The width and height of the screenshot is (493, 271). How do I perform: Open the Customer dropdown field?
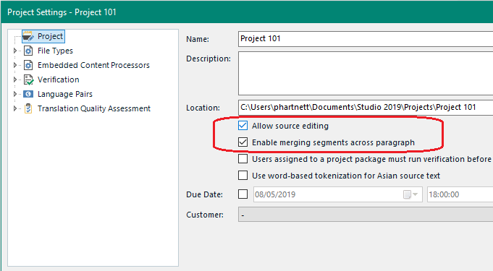366,215
